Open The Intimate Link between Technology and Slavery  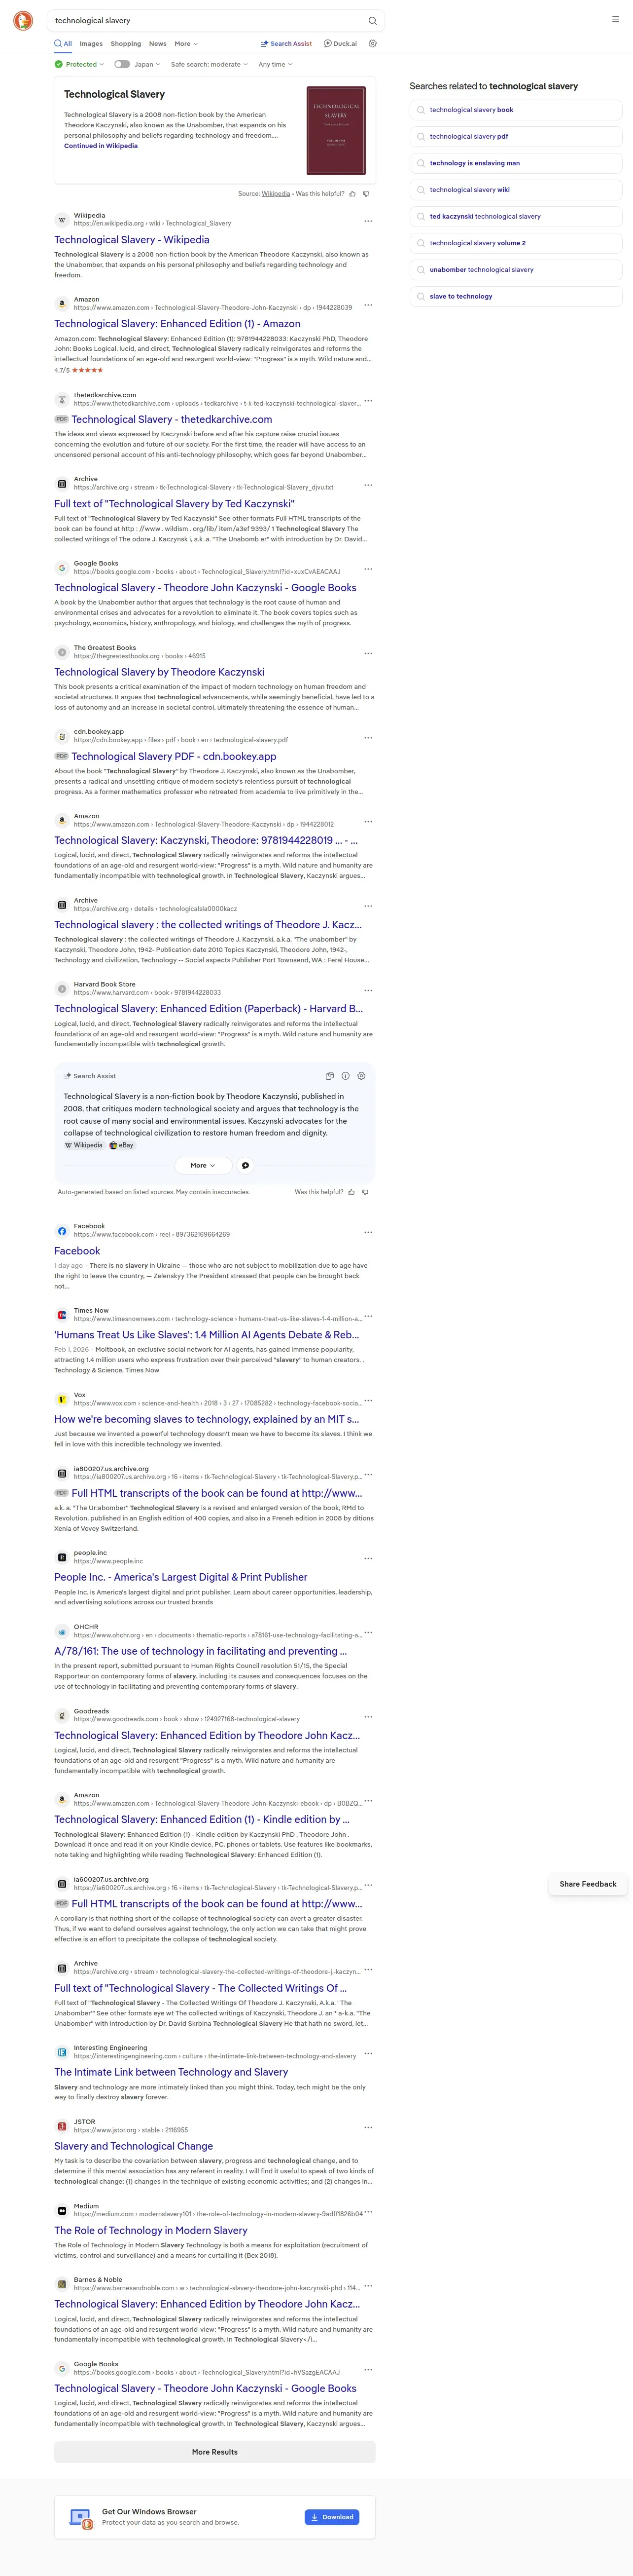(x=171, y=2072)
